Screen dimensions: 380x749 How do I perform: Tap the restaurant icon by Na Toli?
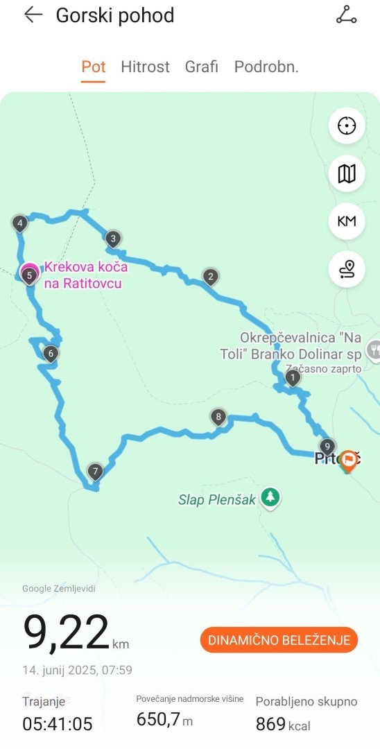point(374,349)
